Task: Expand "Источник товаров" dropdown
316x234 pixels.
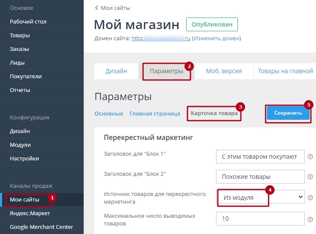Action: click(x=261, y=197)
